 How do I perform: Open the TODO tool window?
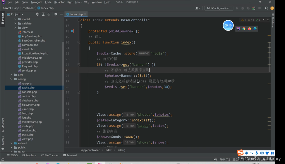tap(12, 155)
